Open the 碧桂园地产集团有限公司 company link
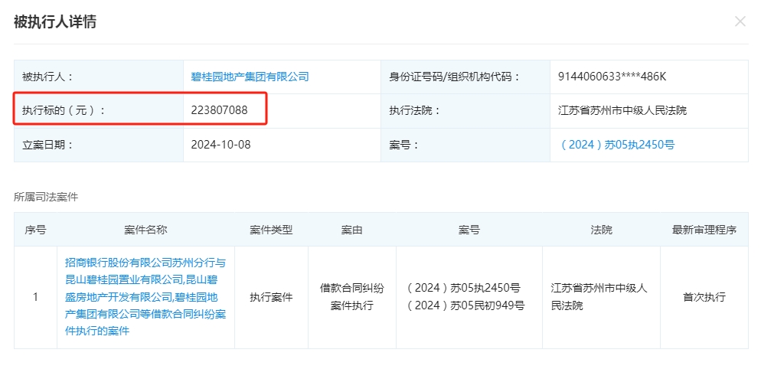Viewport: 761px width, 369px height. tap(250, 77)
